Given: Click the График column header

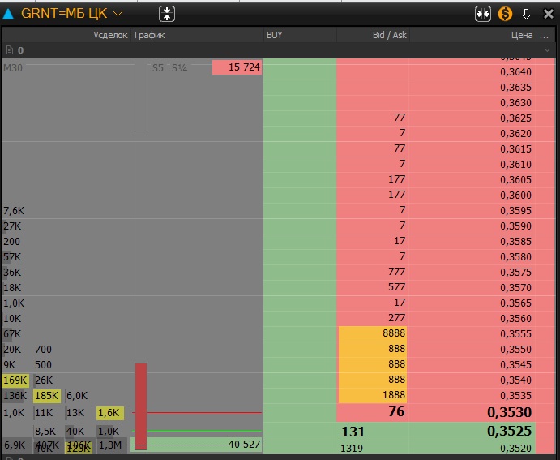Looking at the screenshot, I should click(150, 35).
